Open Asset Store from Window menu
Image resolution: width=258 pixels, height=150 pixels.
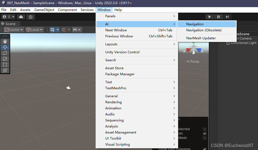click(x=137, y=68)
